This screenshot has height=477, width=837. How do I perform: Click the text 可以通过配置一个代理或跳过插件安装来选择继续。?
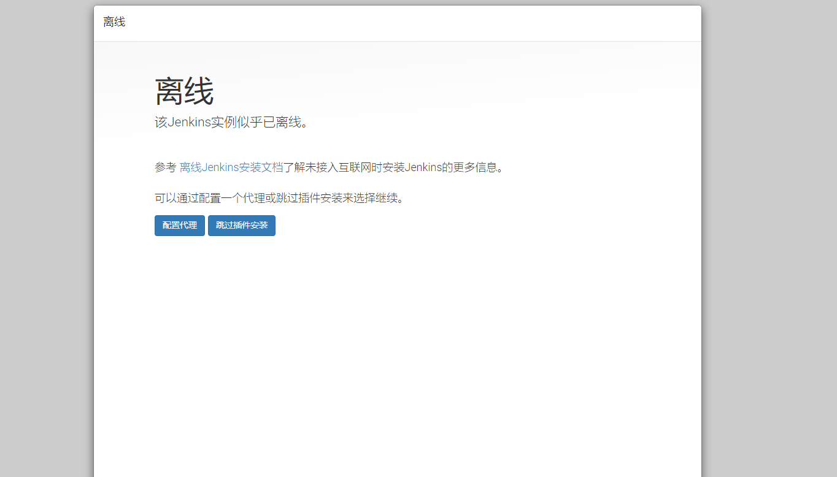point(280,198)
